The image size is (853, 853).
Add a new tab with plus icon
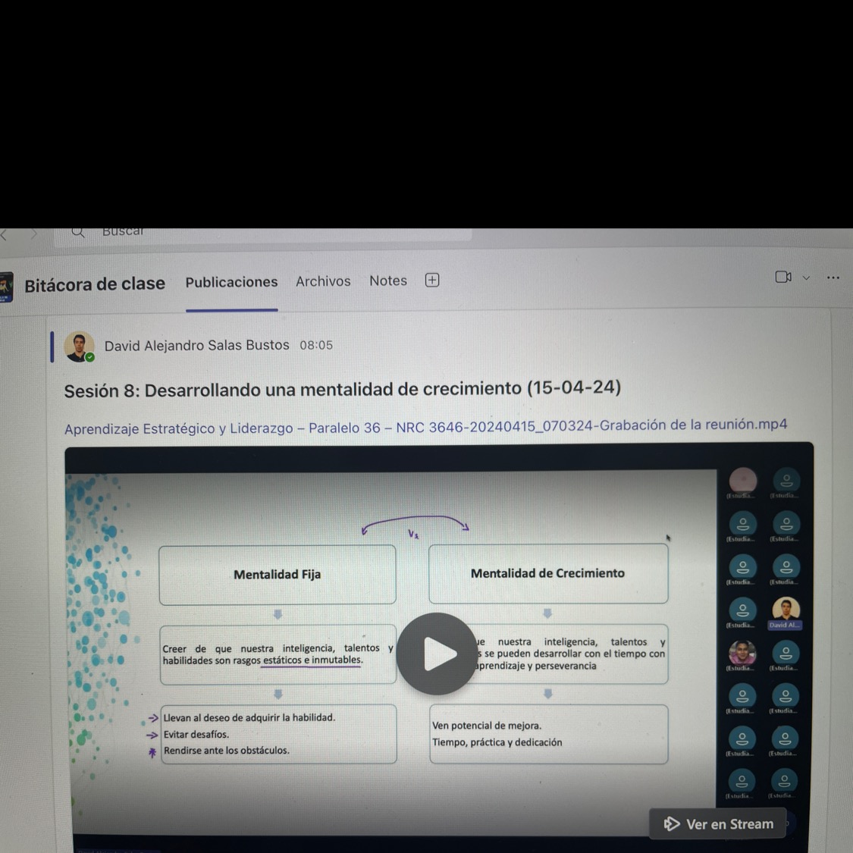coord(432,281)
